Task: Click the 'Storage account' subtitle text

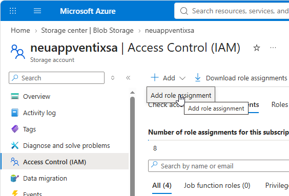Action: pos(52,60)
